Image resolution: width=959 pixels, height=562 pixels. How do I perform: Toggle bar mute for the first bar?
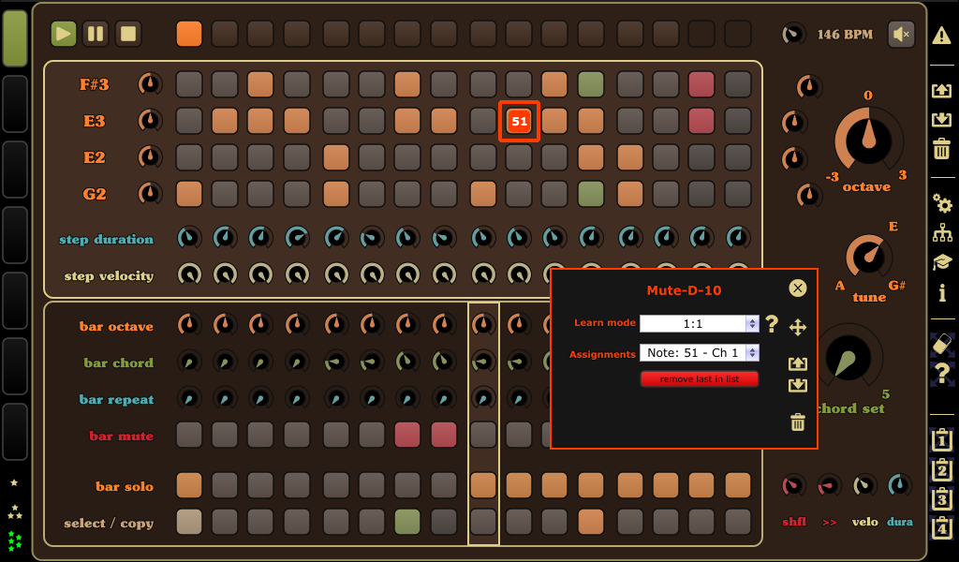pyautogui.click(x=189, y=435)
